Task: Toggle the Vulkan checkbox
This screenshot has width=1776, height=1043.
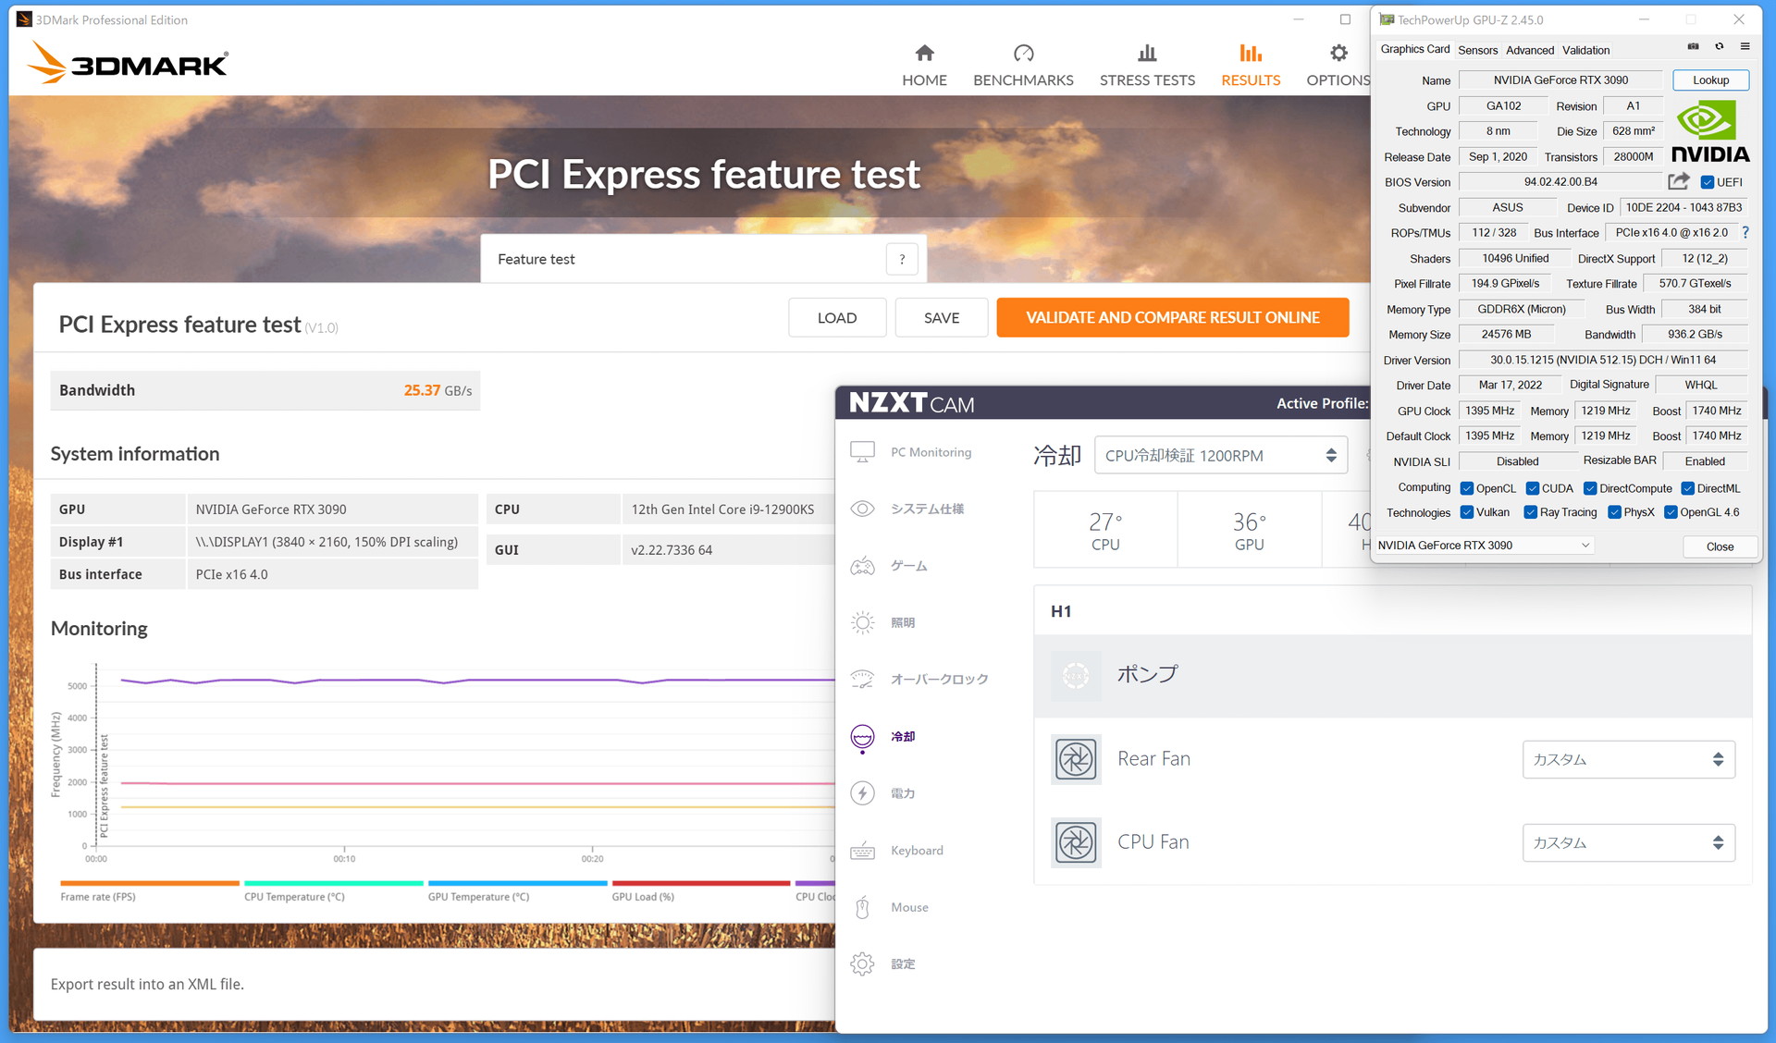Action: [1466, 512]
